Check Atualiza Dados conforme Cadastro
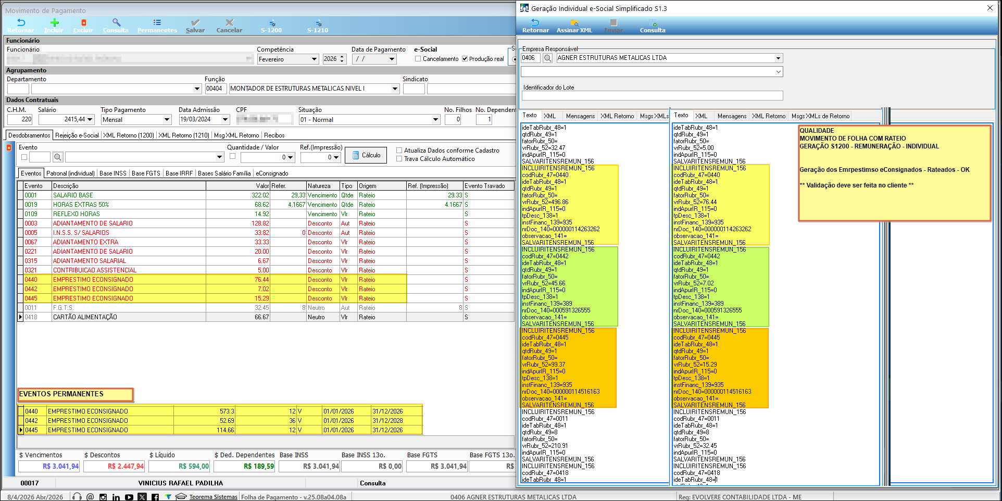The height and width of the screenshot is (501, 1002). (399, 151)
